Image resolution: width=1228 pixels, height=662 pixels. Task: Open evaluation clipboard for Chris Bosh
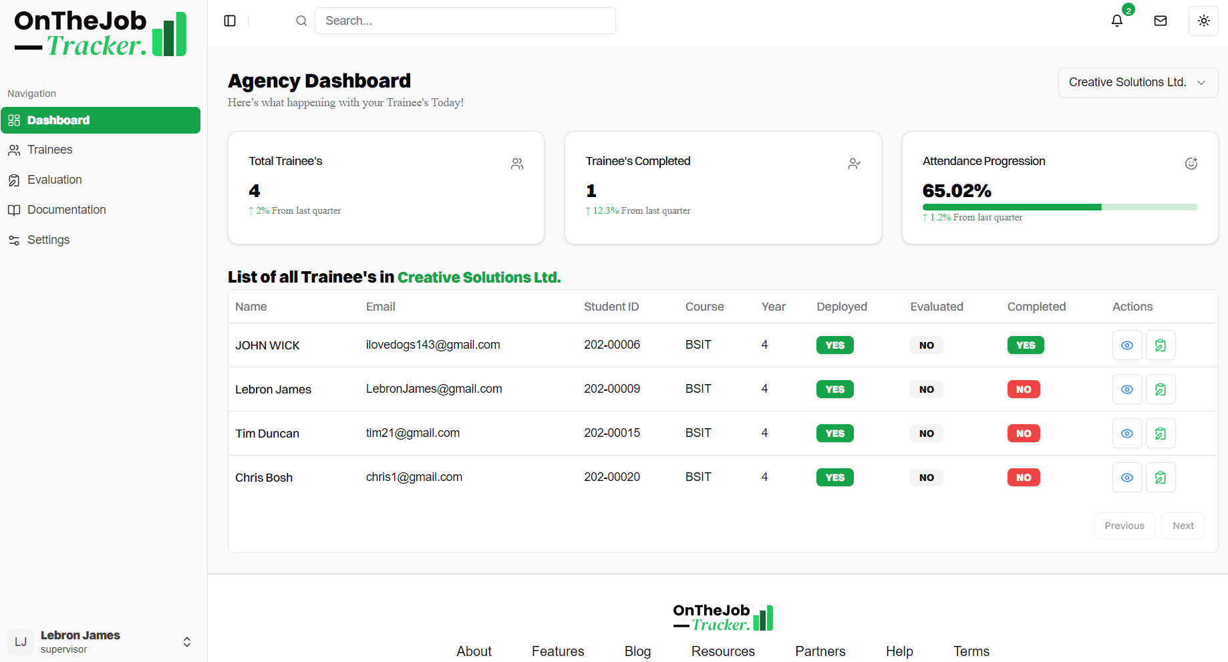click(1161, 478)
